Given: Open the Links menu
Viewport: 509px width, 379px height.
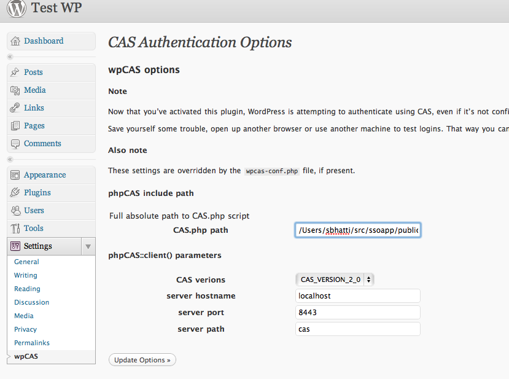Looking at the screenshot, I should (x=34, y=108).
